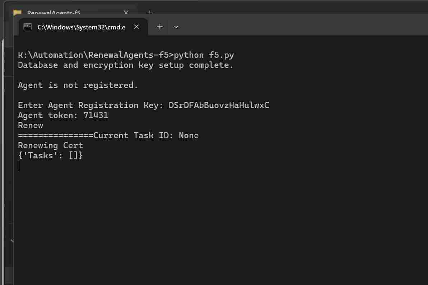Expand the terminal profiles dropdown chevron
The width and height of the screenshot is (428, 285).
point(176,27)
